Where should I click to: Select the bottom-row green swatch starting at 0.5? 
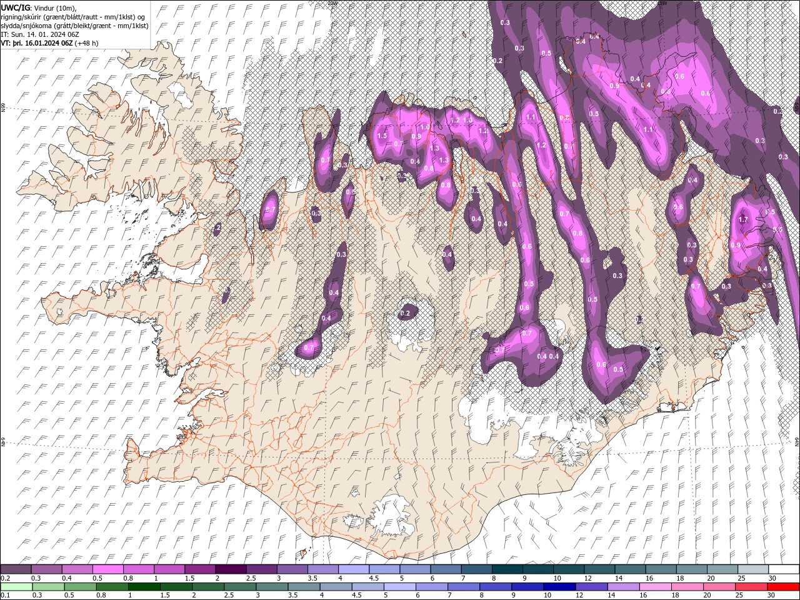81,586
